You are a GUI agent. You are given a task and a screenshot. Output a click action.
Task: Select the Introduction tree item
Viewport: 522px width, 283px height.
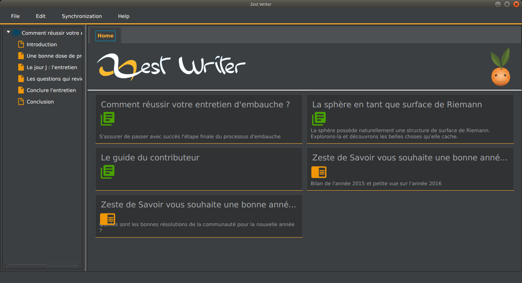point(42,44)
